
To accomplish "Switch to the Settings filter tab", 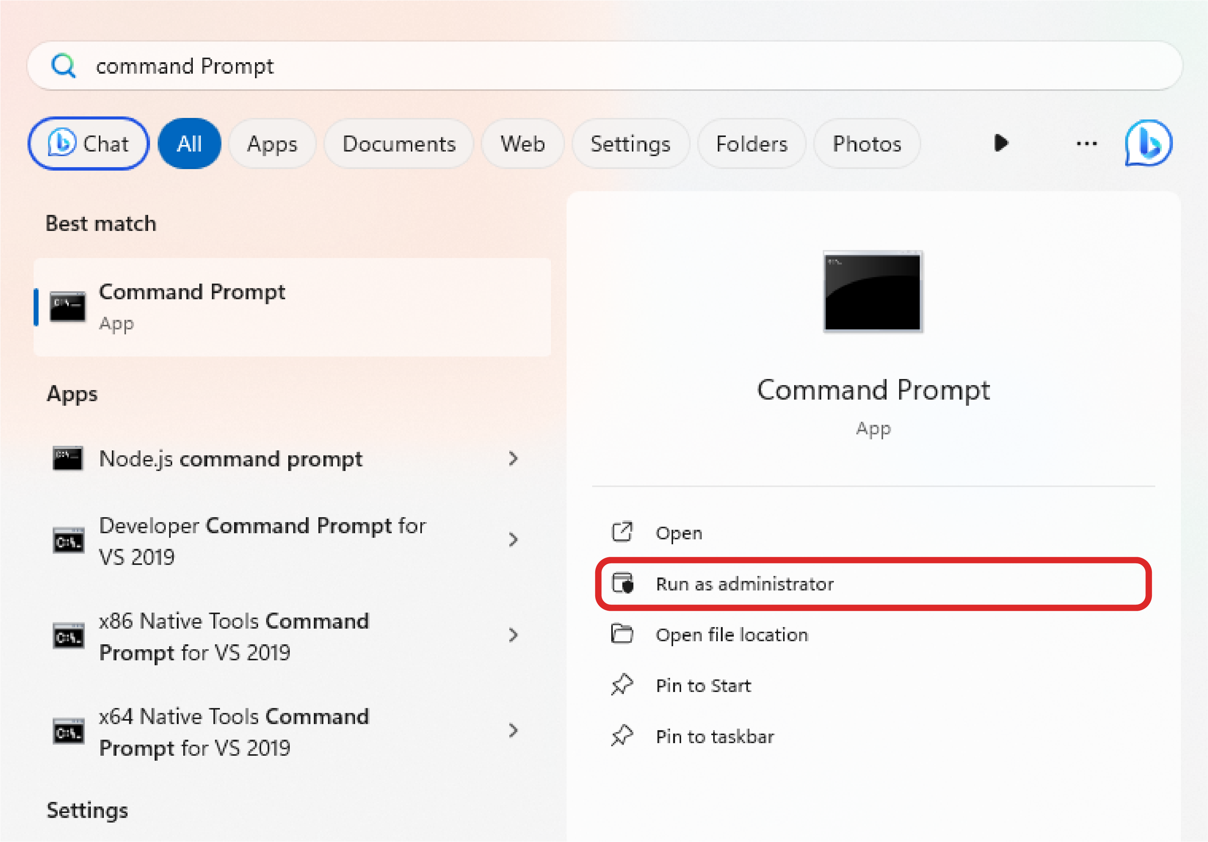I will coord(630,144).
